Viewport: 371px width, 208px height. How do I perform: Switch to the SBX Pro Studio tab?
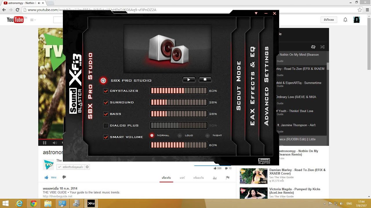(x=90, y=86)
